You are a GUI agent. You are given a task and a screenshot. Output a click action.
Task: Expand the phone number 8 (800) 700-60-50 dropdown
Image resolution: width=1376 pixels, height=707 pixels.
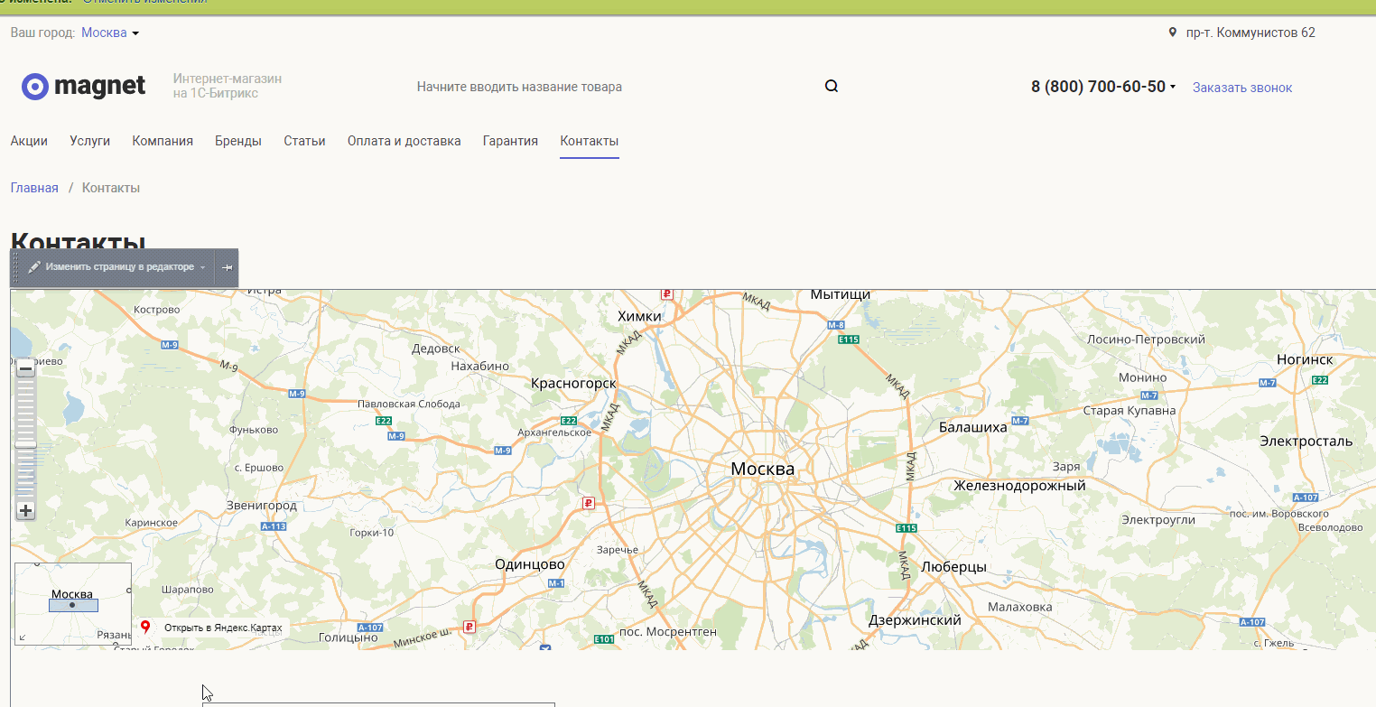(x=1173, y=87)
